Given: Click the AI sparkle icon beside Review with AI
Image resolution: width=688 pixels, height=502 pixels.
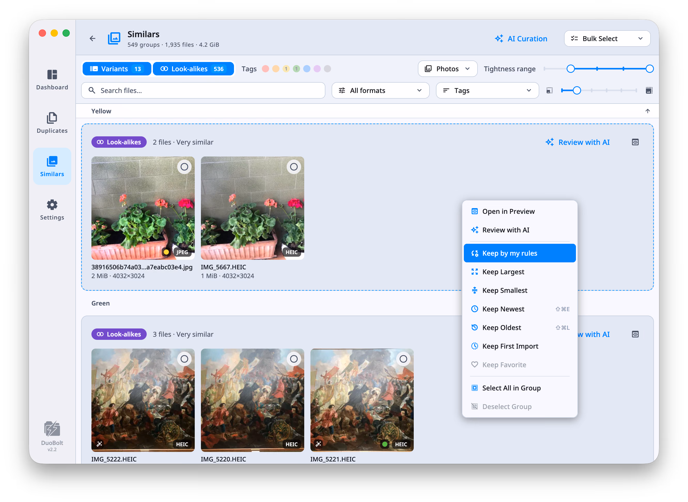Looking at the screenshot, I should [x=549, y=142].
